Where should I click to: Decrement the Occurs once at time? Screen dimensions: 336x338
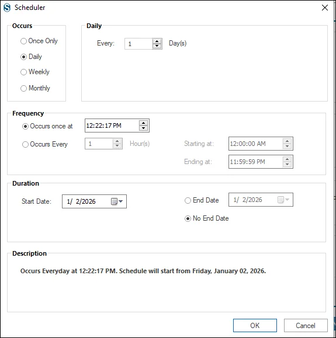tap(144, 128)
